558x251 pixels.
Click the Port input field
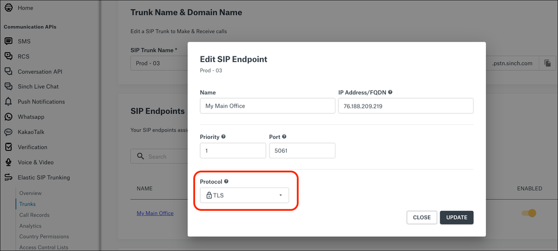point(302,151)
